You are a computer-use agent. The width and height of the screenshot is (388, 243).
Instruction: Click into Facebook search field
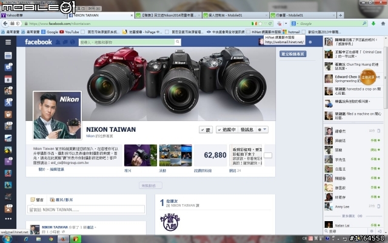(x=127, y=42)
